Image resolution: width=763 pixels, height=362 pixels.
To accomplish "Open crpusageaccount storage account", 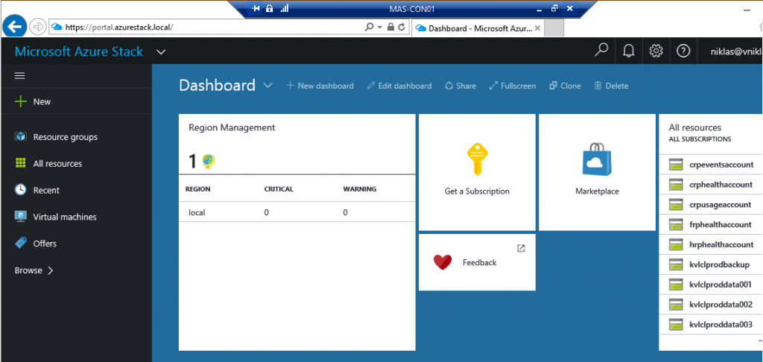I will point(711,204).
